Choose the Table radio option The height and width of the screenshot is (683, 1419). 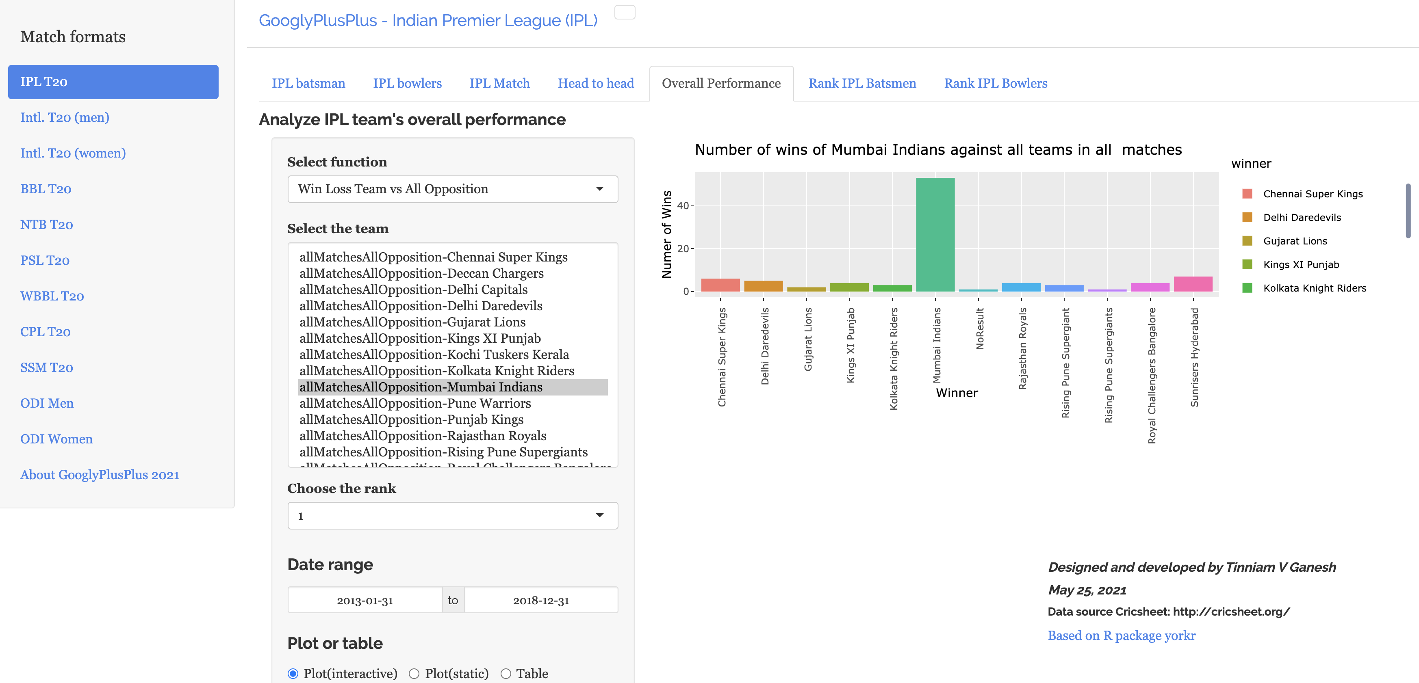click(506, 674)
